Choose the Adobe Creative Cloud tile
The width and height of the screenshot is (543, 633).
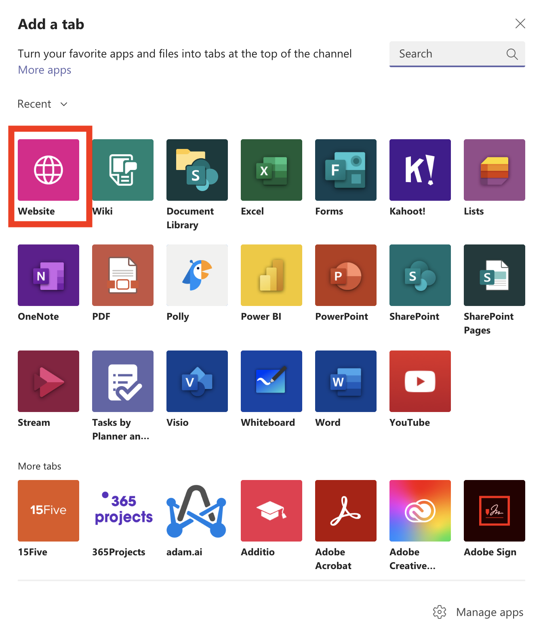click(x=420, y=511)
